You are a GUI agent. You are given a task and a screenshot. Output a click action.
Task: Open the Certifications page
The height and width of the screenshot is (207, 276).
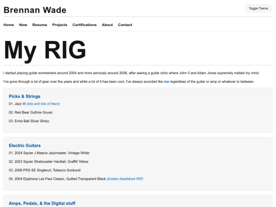pyautogui.click(x=84, y=25)
